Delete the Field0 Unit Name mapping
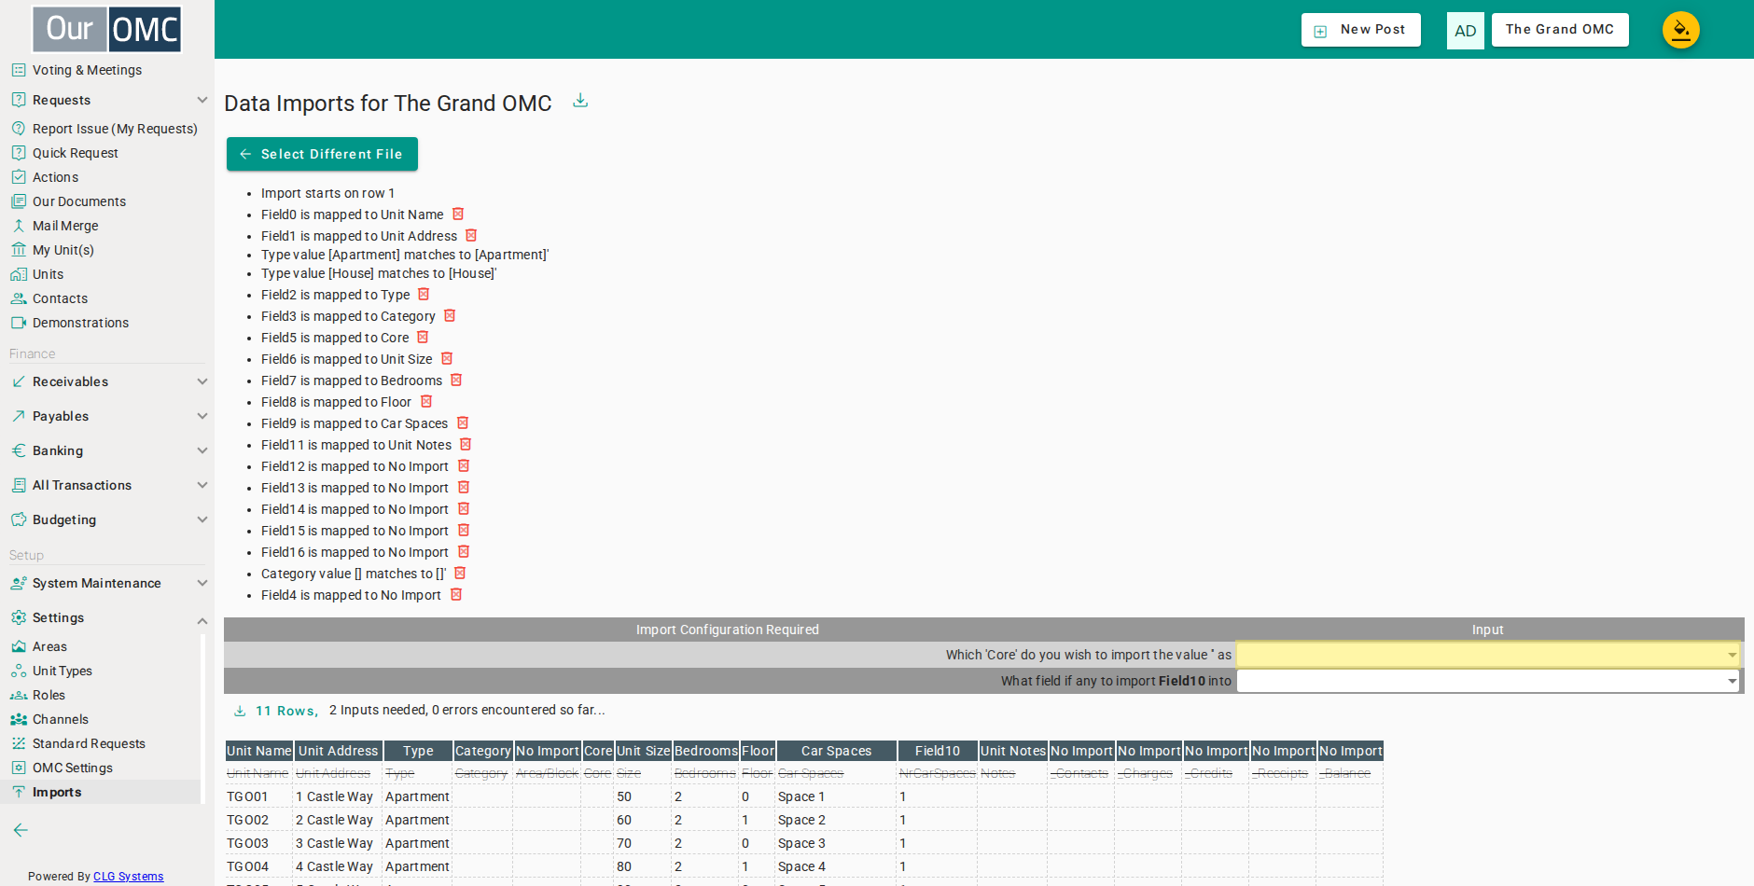 pyautogui.click(x=458, y=215)
